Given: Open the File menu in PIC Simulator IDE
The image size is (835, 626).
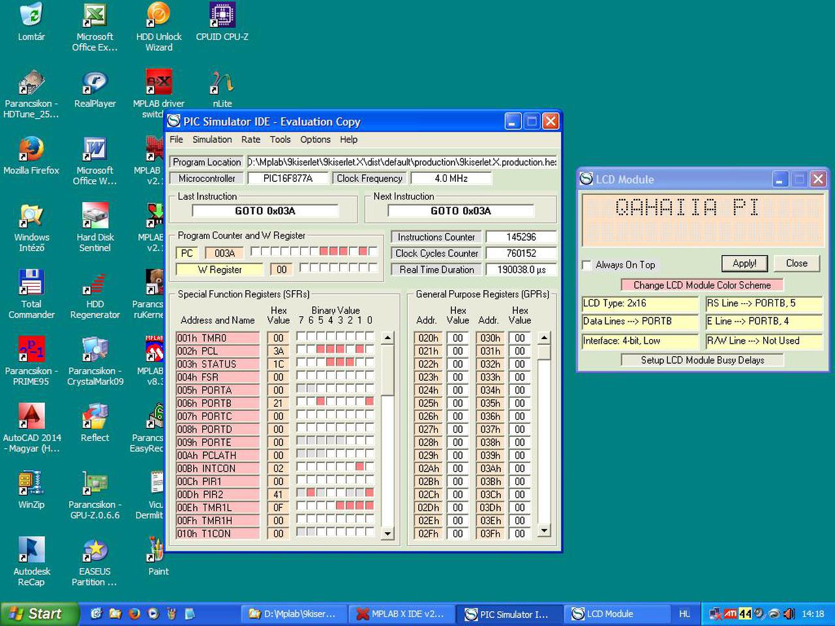Looking at the screenshot, I should (x=176, y=140).
